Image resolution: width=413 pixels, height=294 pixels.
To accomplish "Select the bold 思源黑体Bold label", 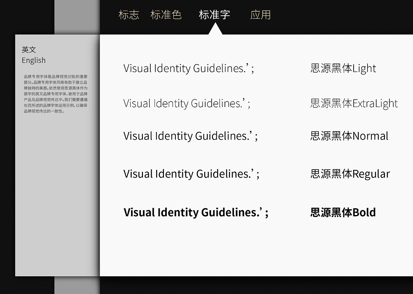I will (343, 212).
